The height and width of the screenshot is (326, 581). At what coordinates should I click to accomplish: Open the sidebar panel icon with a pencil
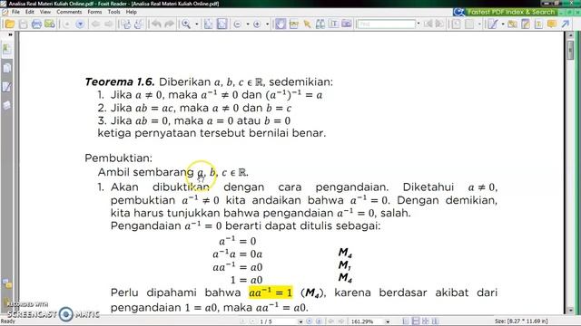tap(7, 87)
